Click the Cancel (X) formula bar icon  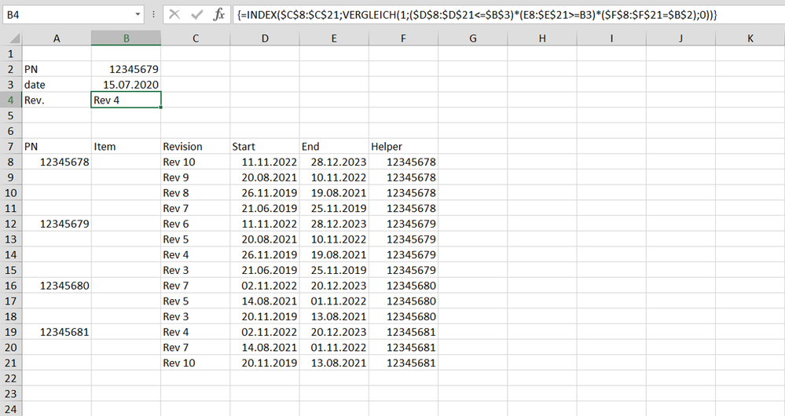(174, 14)
